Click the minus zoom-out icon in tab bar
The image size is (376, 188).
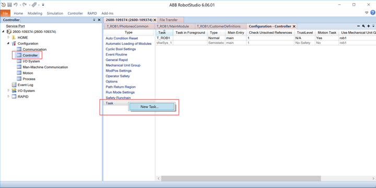[358, 26]
